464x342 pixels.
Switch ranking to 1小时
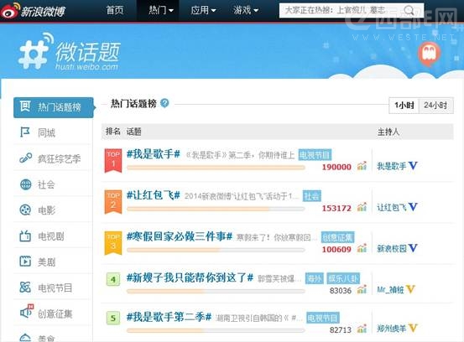pos(404,106)
